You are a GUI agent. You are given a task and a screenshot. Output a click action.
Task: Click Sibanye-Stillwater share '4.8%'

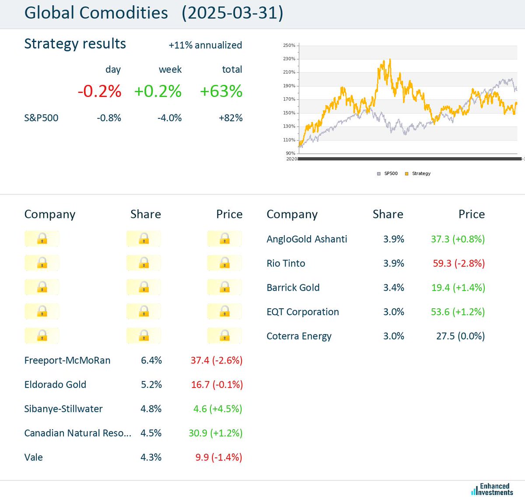pos(151,409)
